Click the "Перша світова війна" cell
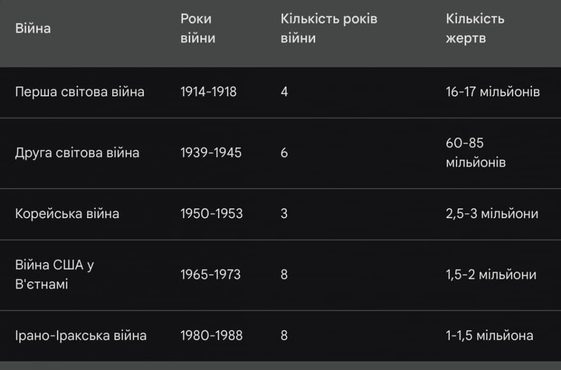Image resolution: width=561 pixels, height=370 pixels. [x=80, y=92]
